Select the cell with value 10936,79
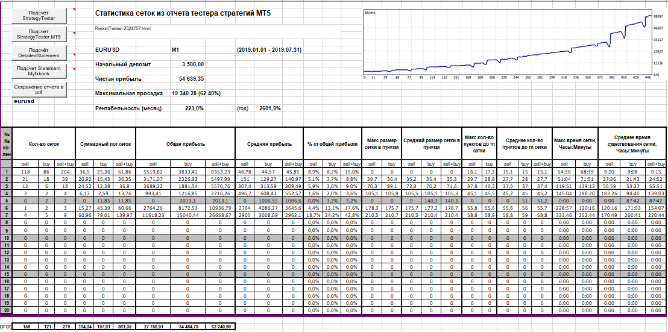This screenshot has height=332, width=668. pos(220,207)
